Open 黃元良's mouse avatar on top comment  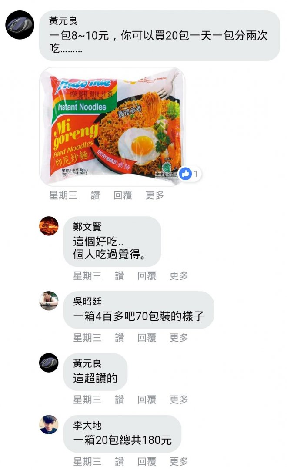pos(20,24)
